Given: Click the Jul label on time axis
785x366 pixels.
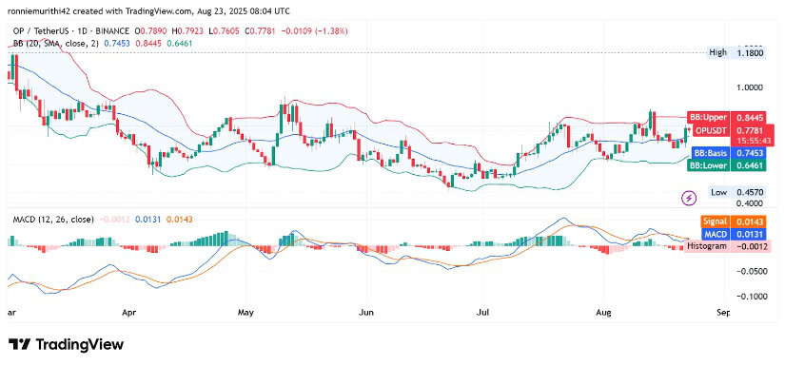Looking at the screenshot, I should [x=483, y=313].
